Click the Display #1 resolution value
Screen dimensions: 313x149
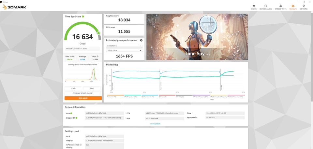(x=104, y=118)
